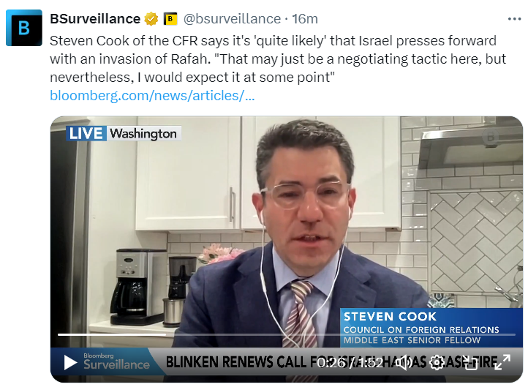Click the gold verified checkmark badge
The height and width of the screenshot is (387, 528).
coord(151,19)
